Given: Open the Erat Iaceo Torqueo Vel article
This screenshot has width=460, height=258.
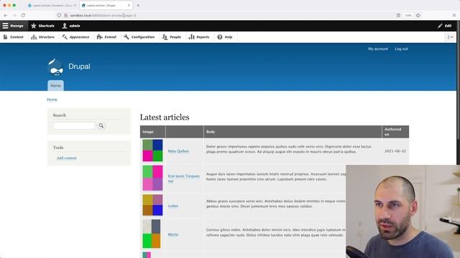Looking at the screenshot, I should tap(184, 178).
